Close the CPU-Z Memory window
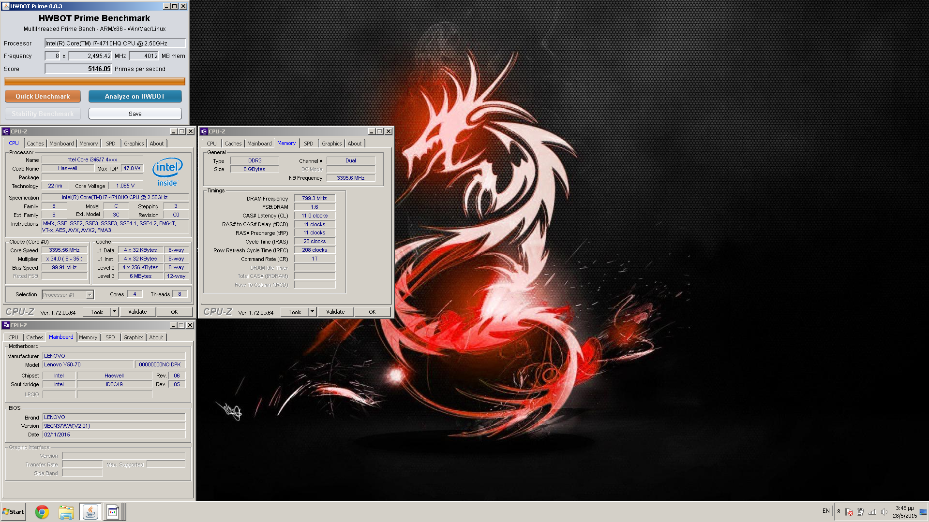This screenshot has width=929, height=522. (x=388, y=131)
